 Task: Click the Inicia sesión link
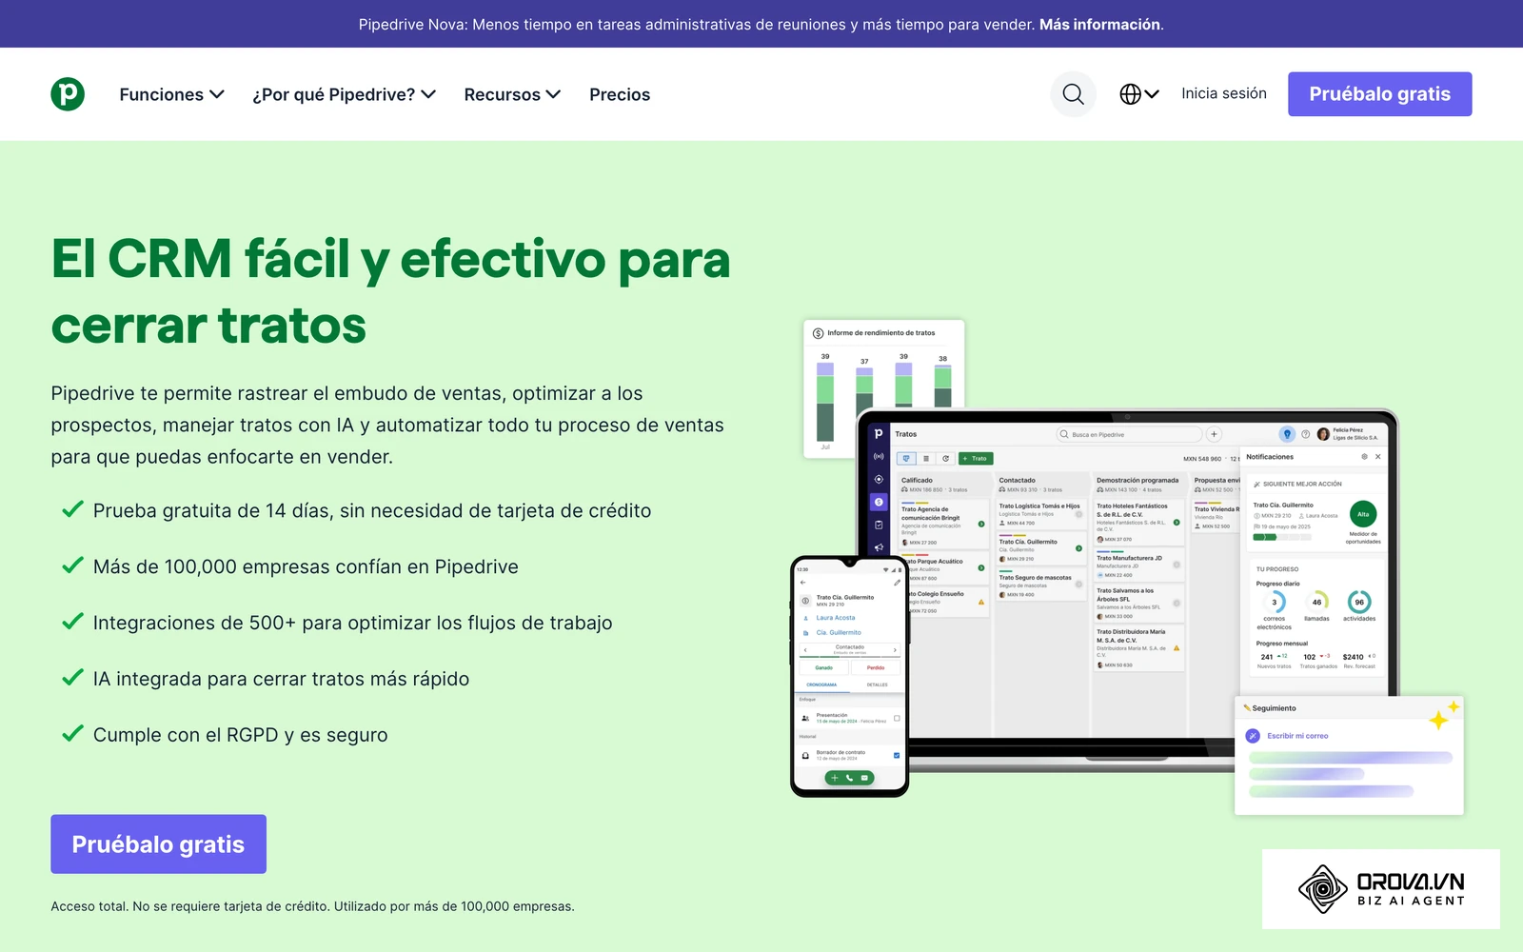[x=1224, y=93]
